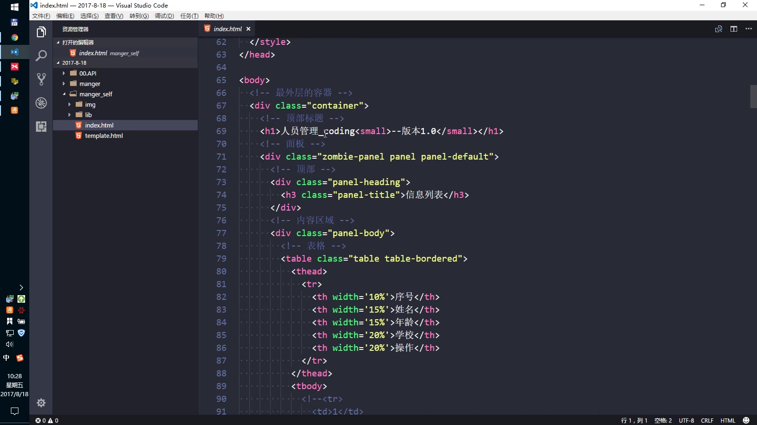This screenshot has height=425, width=757.
Task: Open template.html in the file tree
Action: [125, 136]
